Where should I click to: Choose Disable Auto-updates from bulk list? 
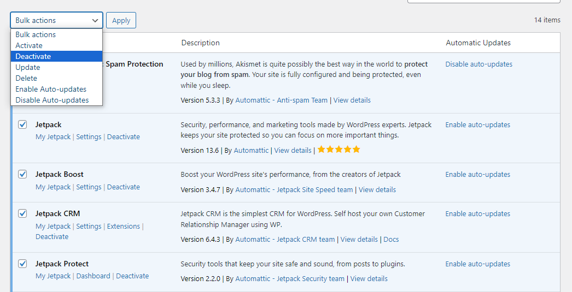click(x=56, y=100)
